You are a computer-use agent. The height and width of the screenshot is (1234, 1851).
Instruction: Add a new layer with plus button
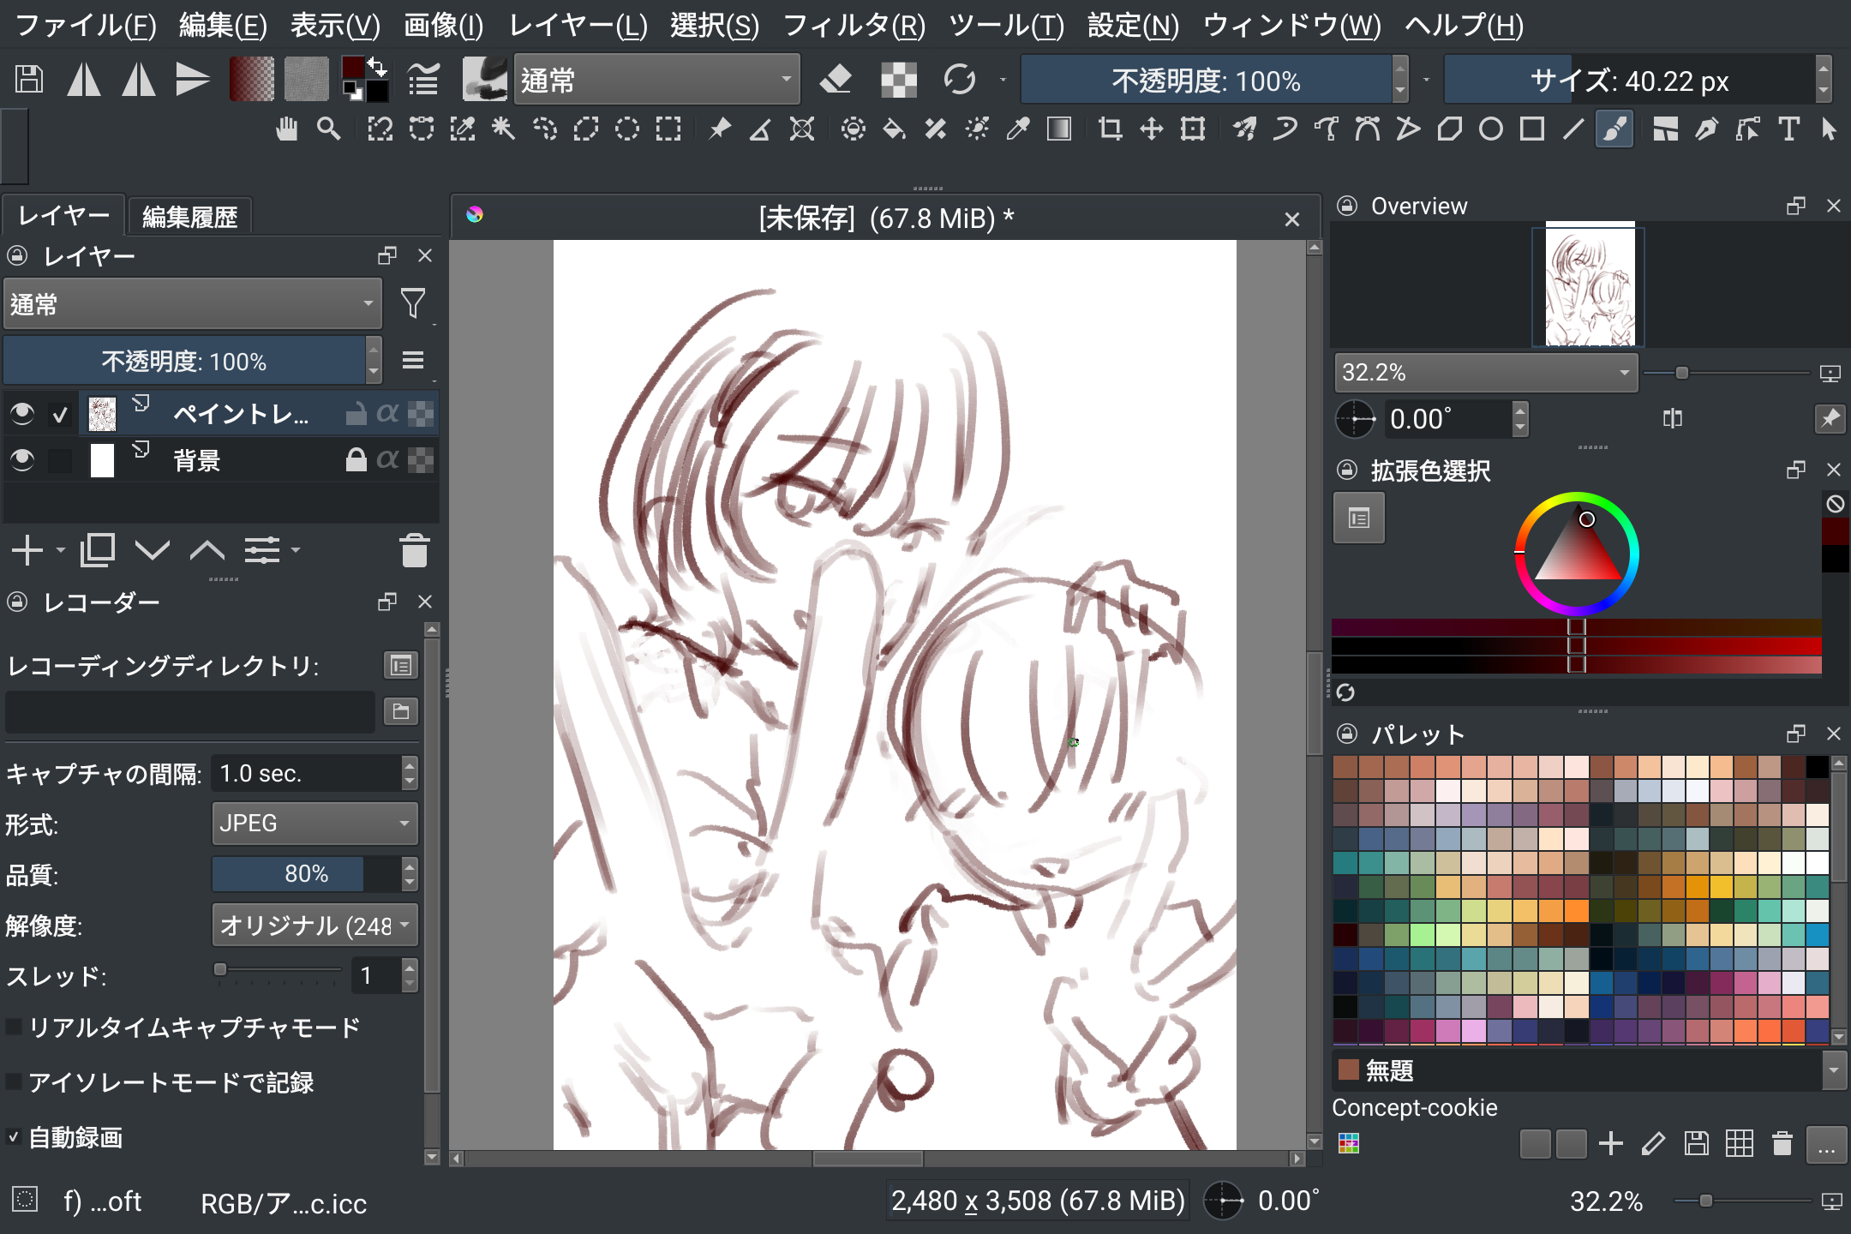point(27,550)
